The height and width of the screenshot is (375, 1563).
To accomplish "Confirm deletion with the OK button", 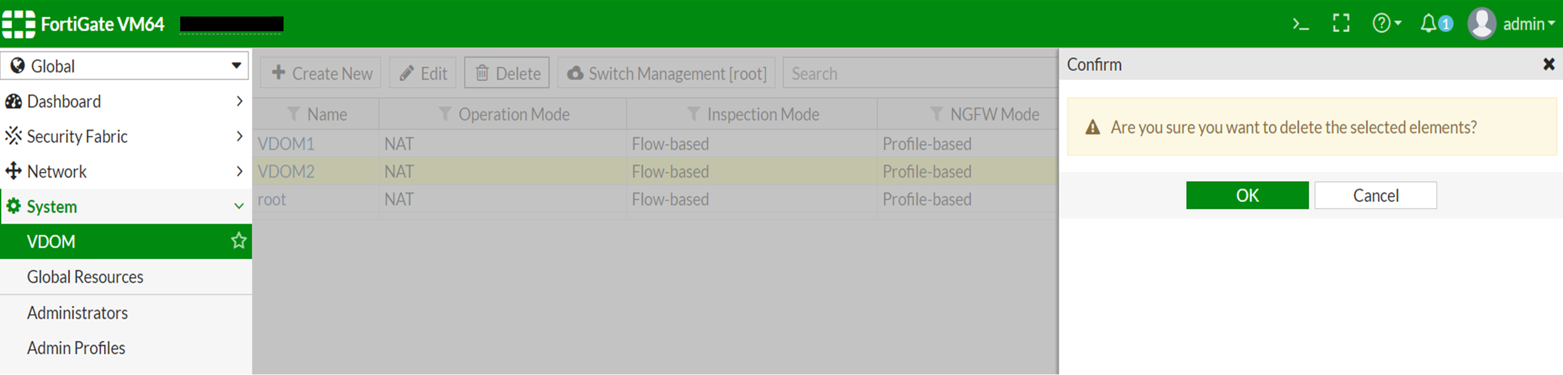I will pyautogui.click(x=1247, y=195).
